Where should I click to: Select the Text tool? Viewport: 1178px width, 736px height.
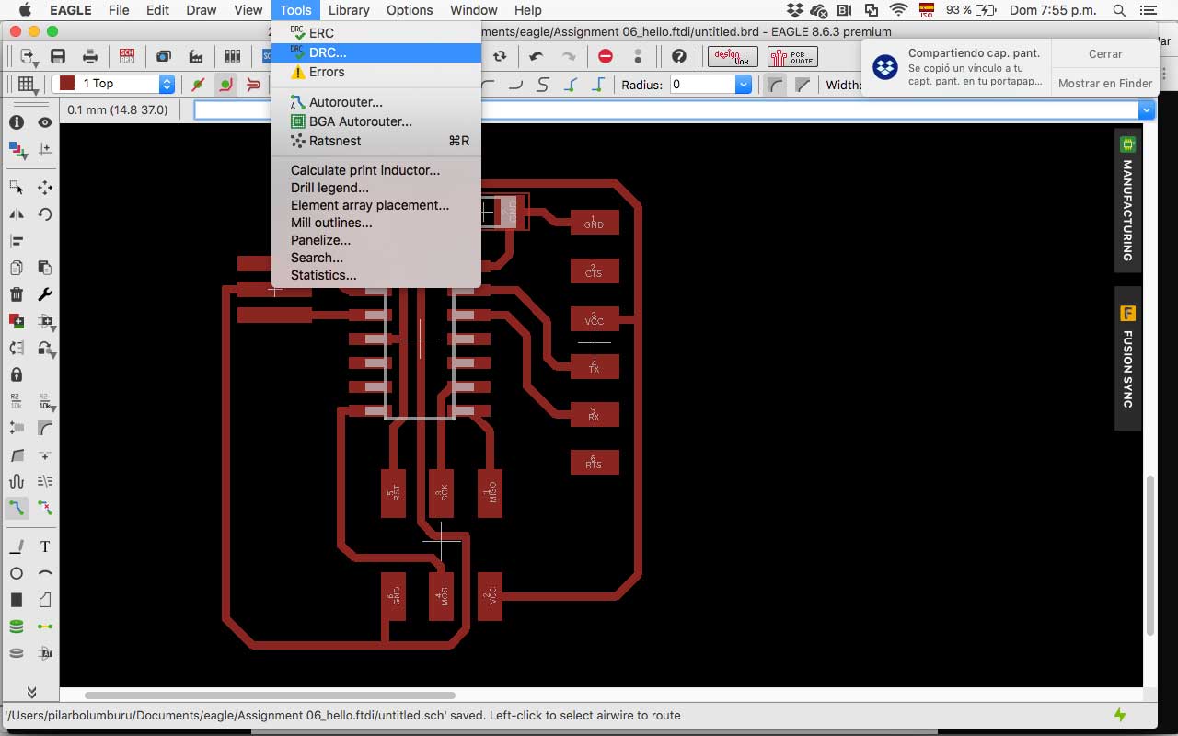pyautogui.click(x=44, y=546)
